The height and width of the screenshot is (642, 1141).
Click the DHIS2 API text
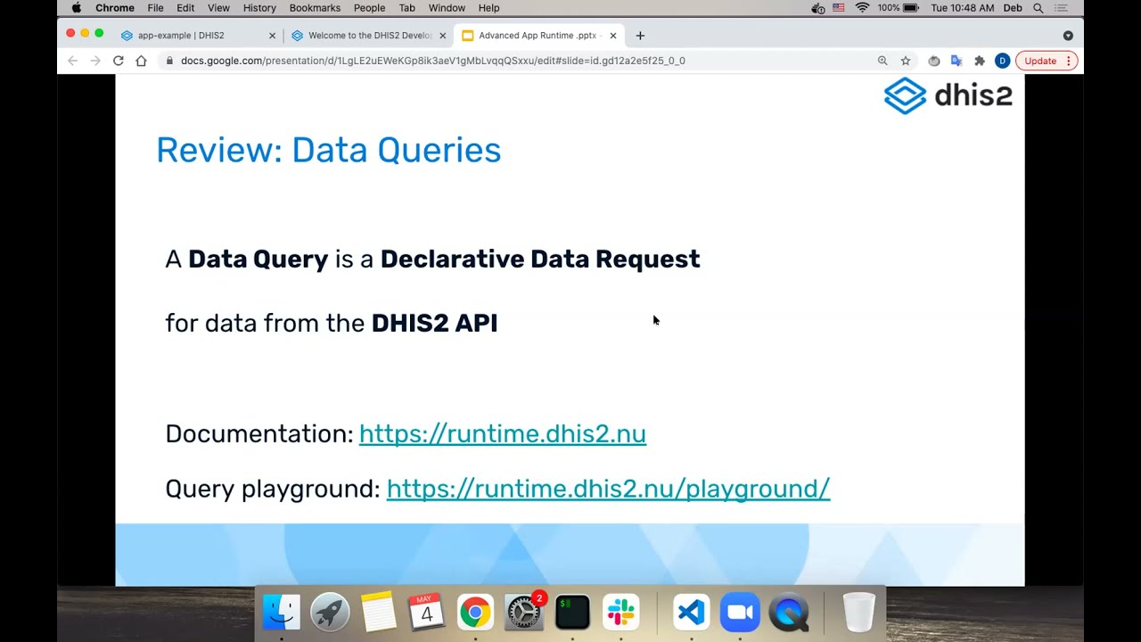click(434, 323)
